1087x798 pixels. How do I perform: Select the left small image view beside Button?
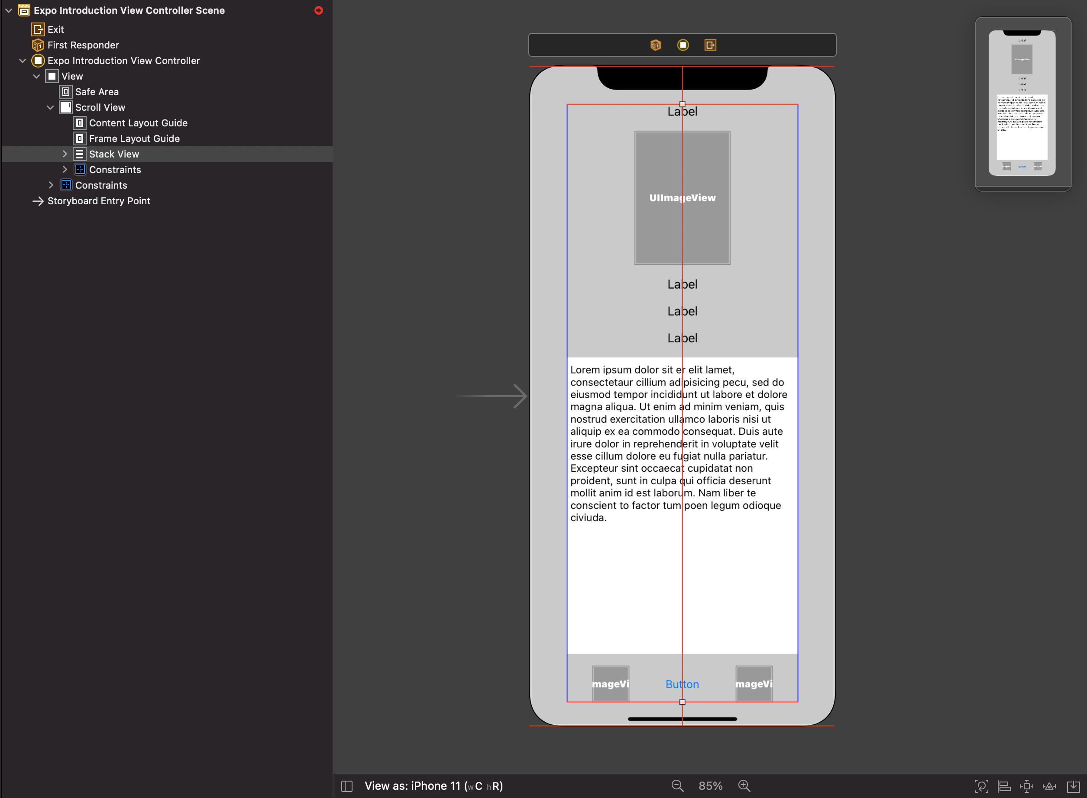(611, 683)
